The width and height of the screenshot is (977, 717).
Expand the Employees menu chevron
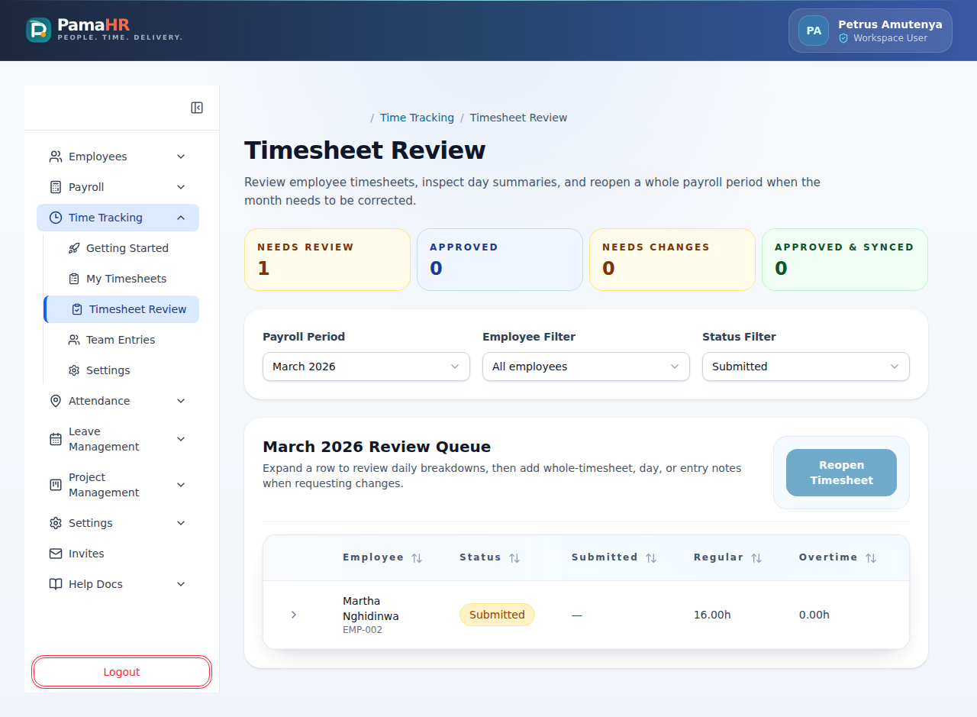click(181, 157)
